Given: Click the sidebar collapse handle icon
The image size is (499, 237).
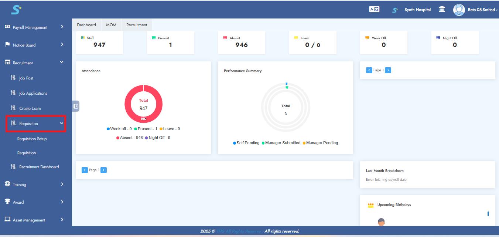Looking at the screenshot, I should click(x=76, y=106).
